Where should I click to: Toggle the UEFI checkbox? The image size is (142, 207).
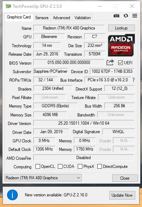tap(120, 63)
